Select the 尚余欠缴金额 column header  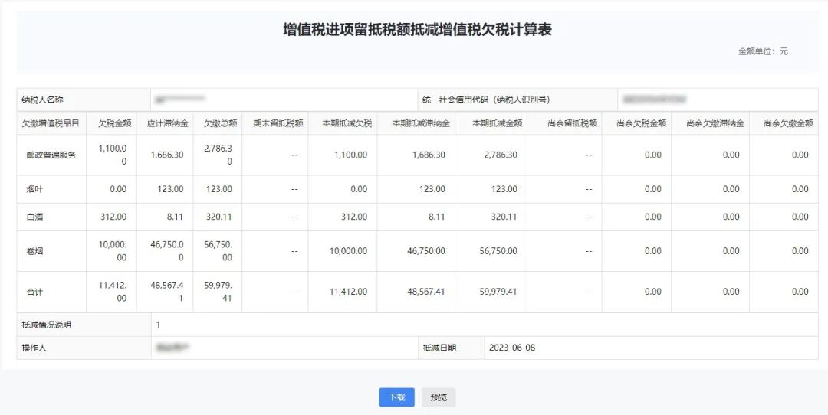[787, 123]
